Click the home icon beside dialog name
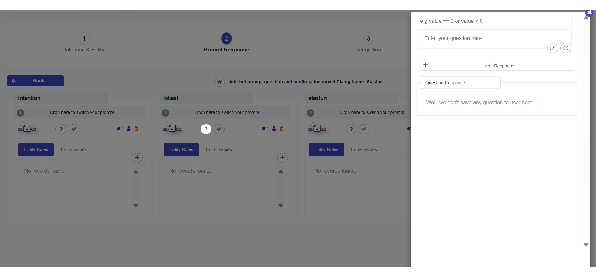596x279 pixels. (x=219, y=82)
